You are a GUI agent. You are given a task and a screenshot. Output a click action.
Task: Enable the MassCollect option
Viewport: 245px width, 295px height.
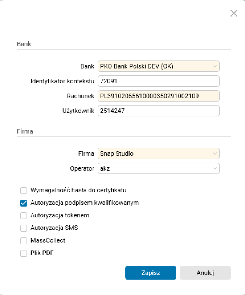[24, 241]
